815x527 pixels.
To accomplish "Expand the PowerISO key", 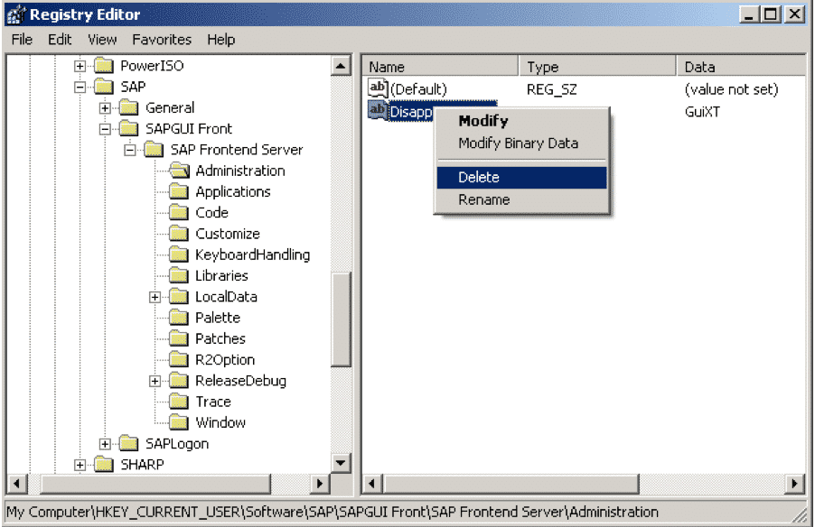I will tap(80, 66).
